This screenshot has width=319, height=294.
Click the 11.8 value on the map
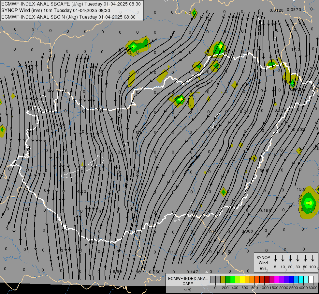point(173,252)
